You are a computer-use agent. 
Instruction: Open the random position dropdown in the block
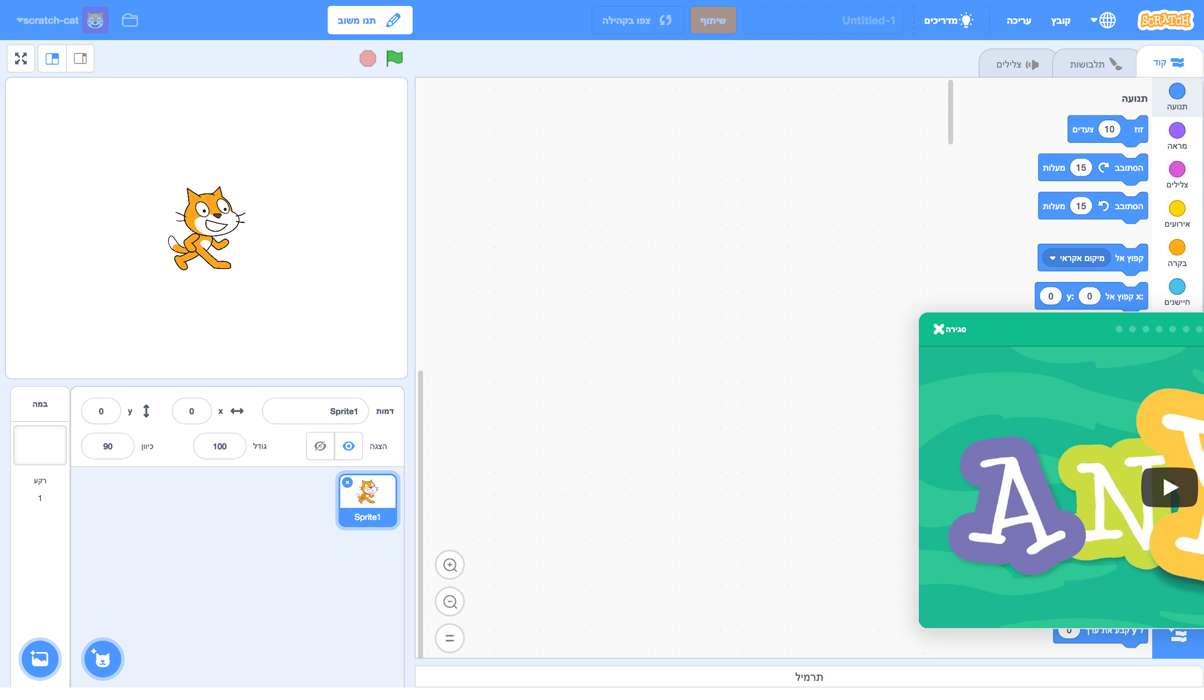pyautogui.click(x=1076, y=258)
